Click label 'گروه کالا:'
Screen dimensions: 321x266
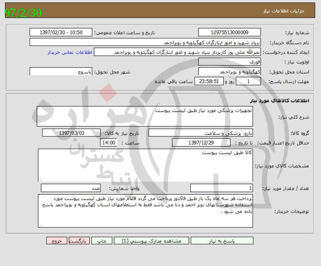pyautogui.click(x=300, y=133)
